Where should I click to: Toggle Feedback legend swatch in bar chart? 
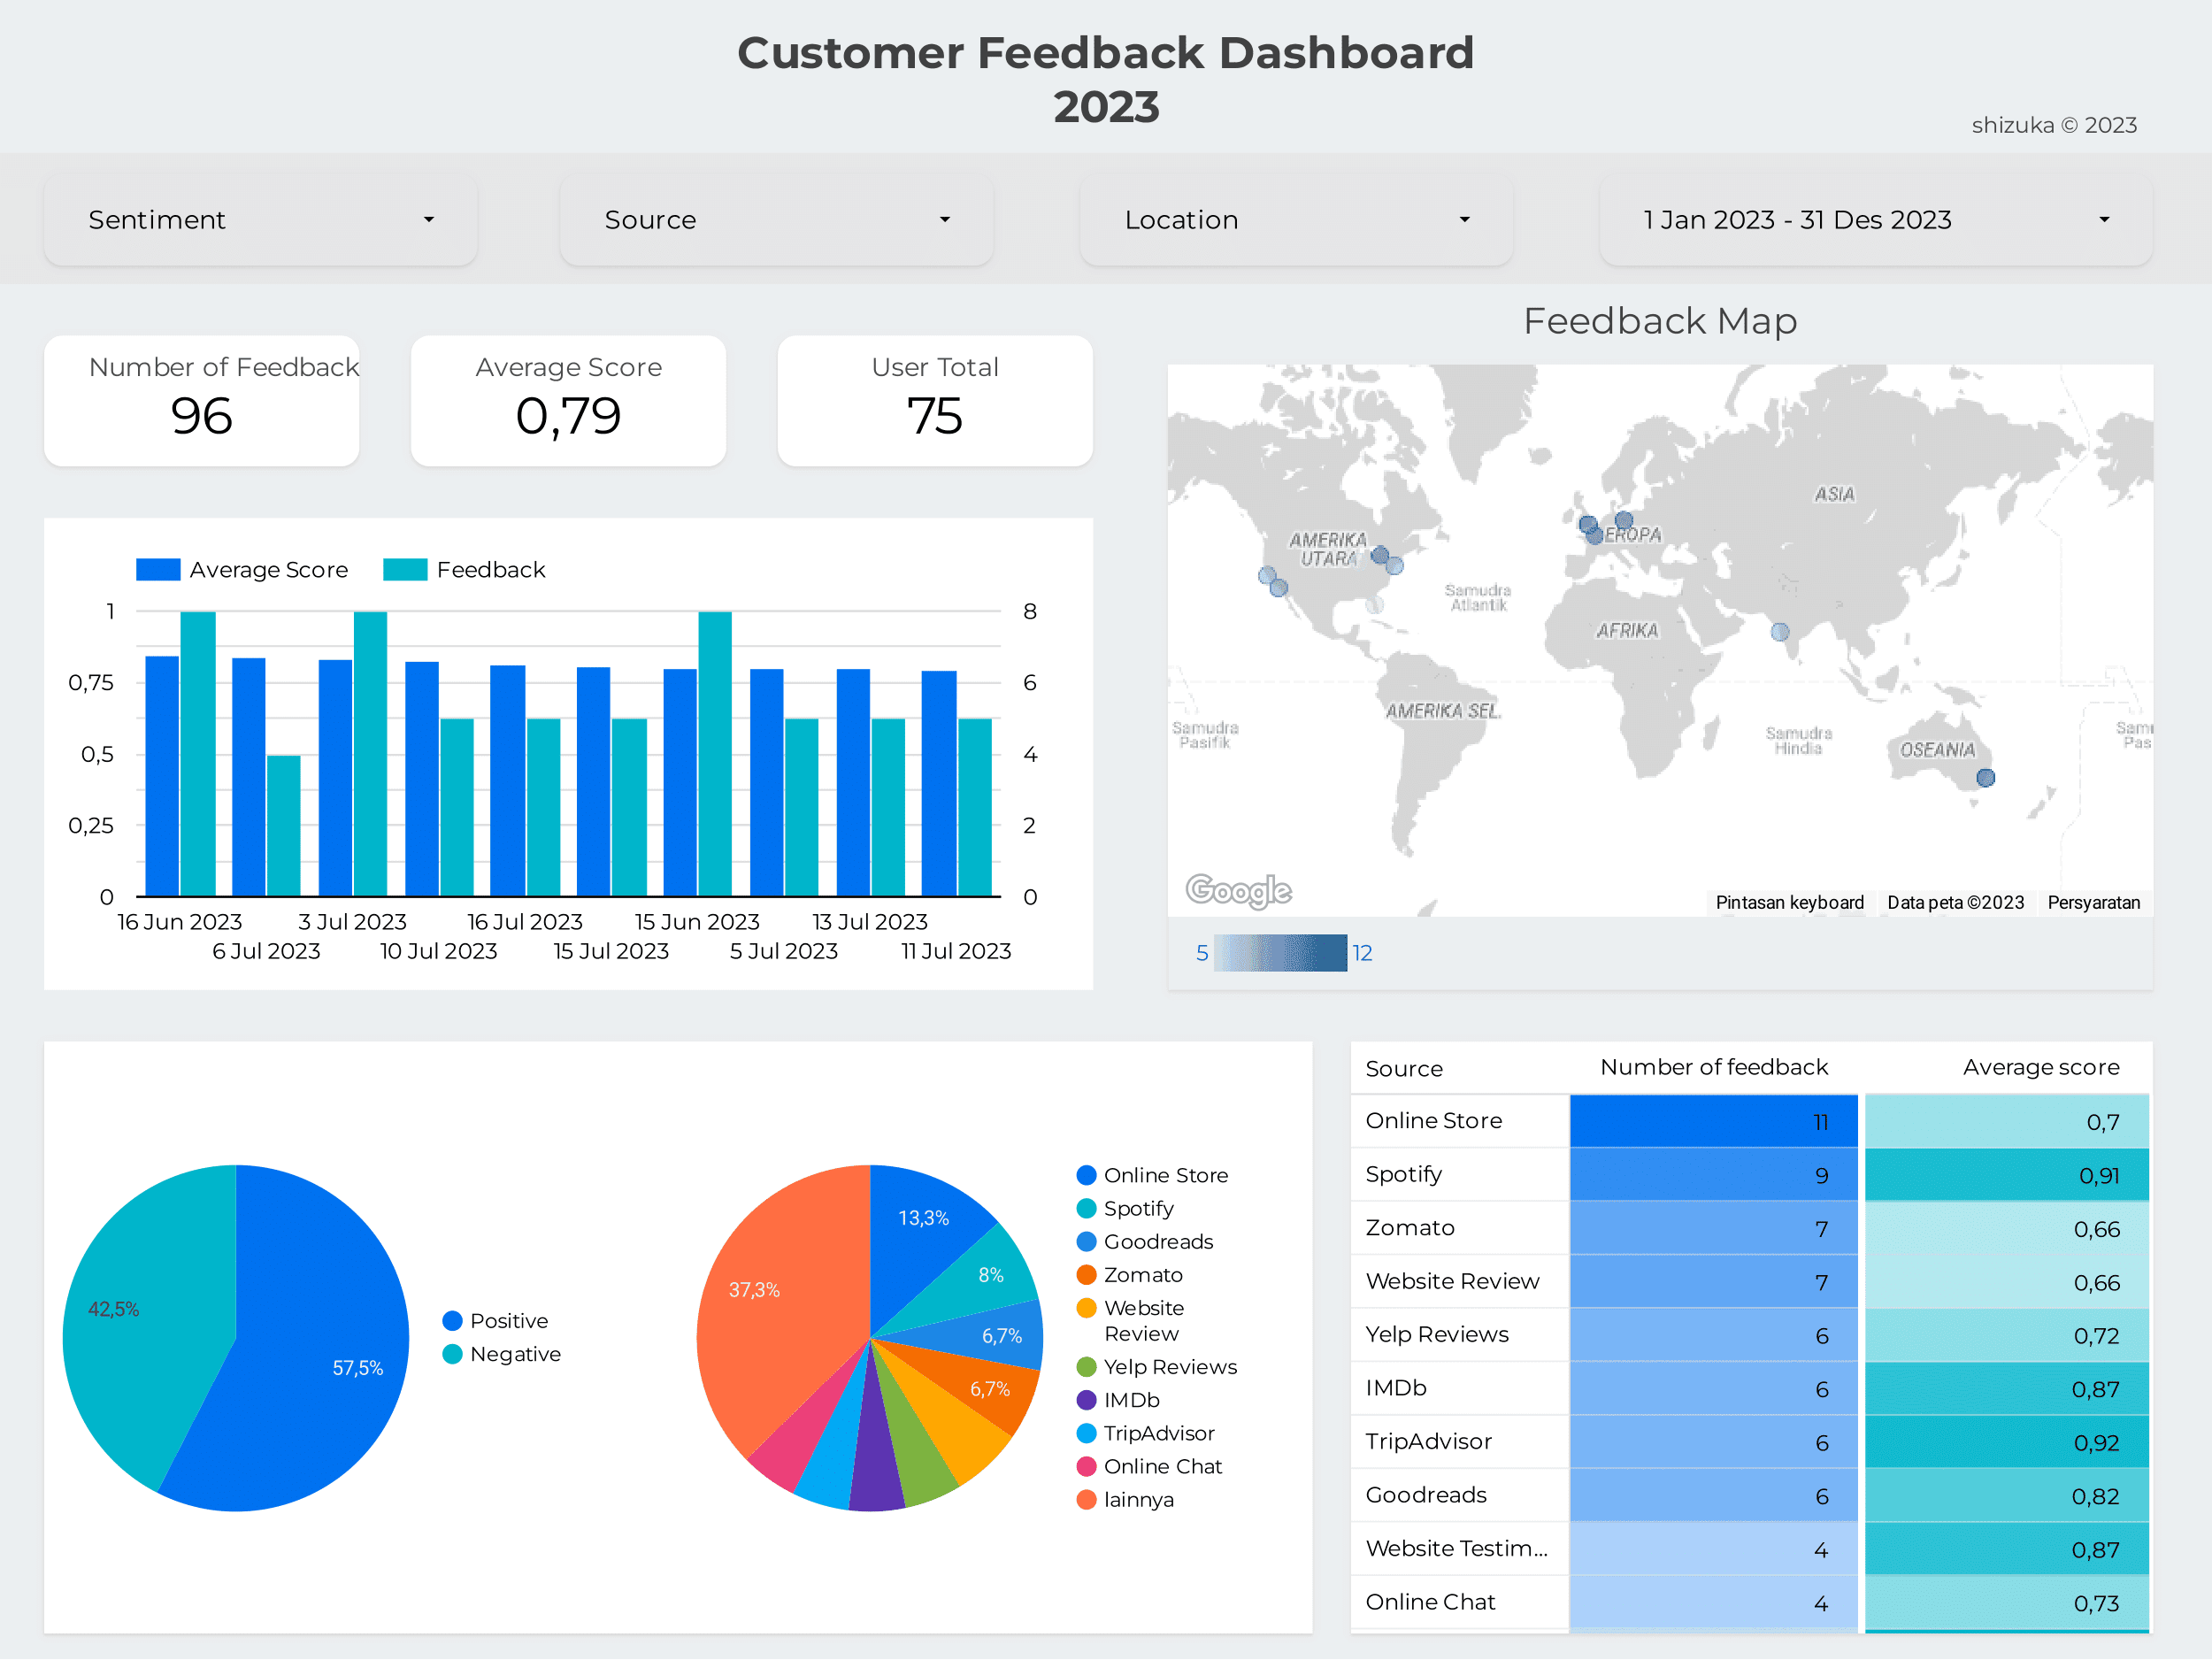[405, 570]
